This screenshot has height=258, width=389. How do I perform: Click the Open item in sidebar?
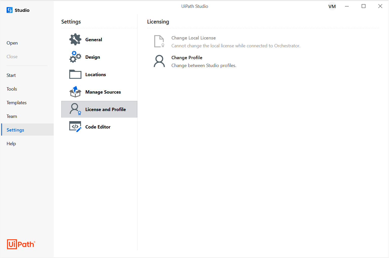[x=12, y=43]
